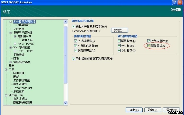Select 手動掃描 in the tree
This screenshot has width=184, height=115.
click(x=19, y=55)
